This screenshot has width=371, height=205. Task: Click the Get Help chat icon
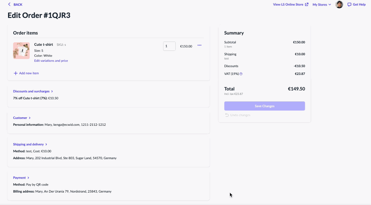click(x=349, y=5)
